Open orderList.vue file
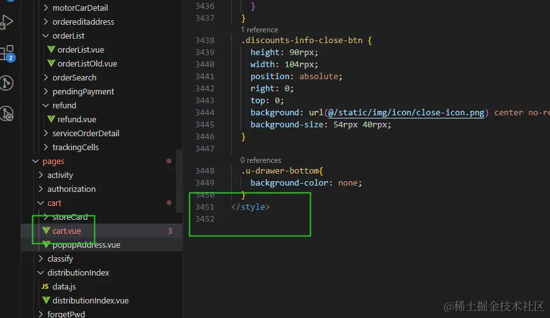The width and height of the screenshot is (550, 318). [80, 49]
